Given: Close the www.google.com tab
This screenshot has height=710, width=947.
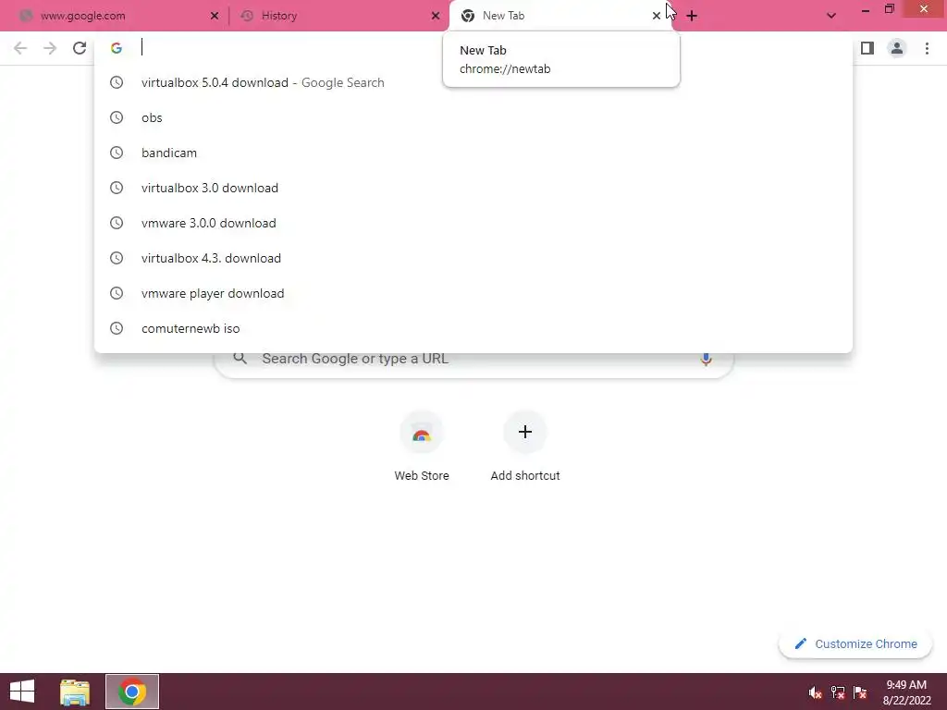Looking at the screenshot, I should pyautogui.click(x=215, y=17).
